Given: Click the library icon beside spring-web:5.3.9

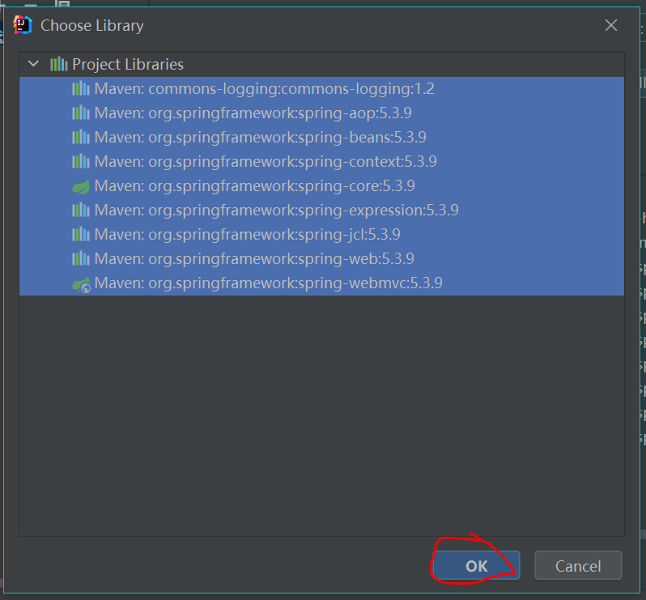Looking at the screenshot, I should click(x=81, y=259).
